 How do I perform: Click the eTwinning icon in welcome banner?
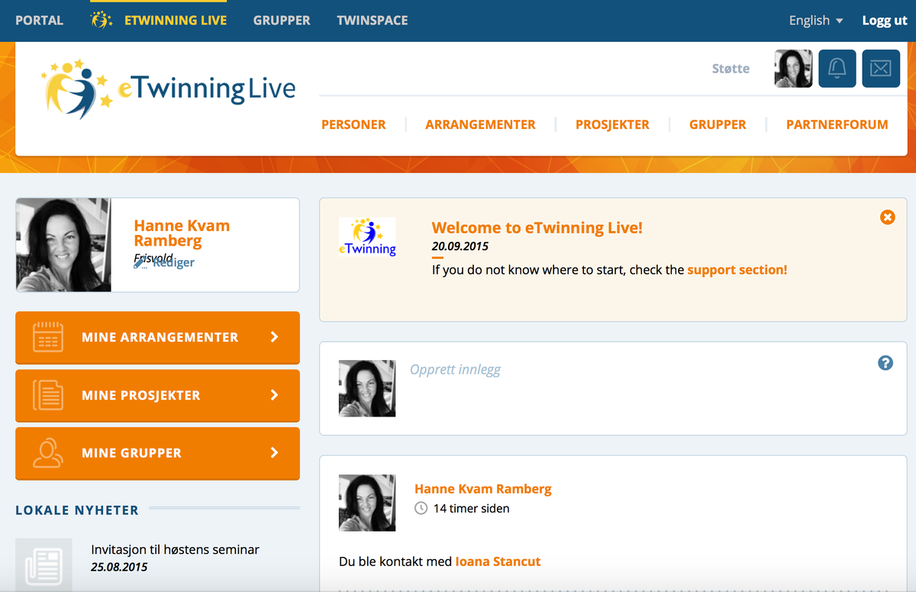(x=367, y=236)
